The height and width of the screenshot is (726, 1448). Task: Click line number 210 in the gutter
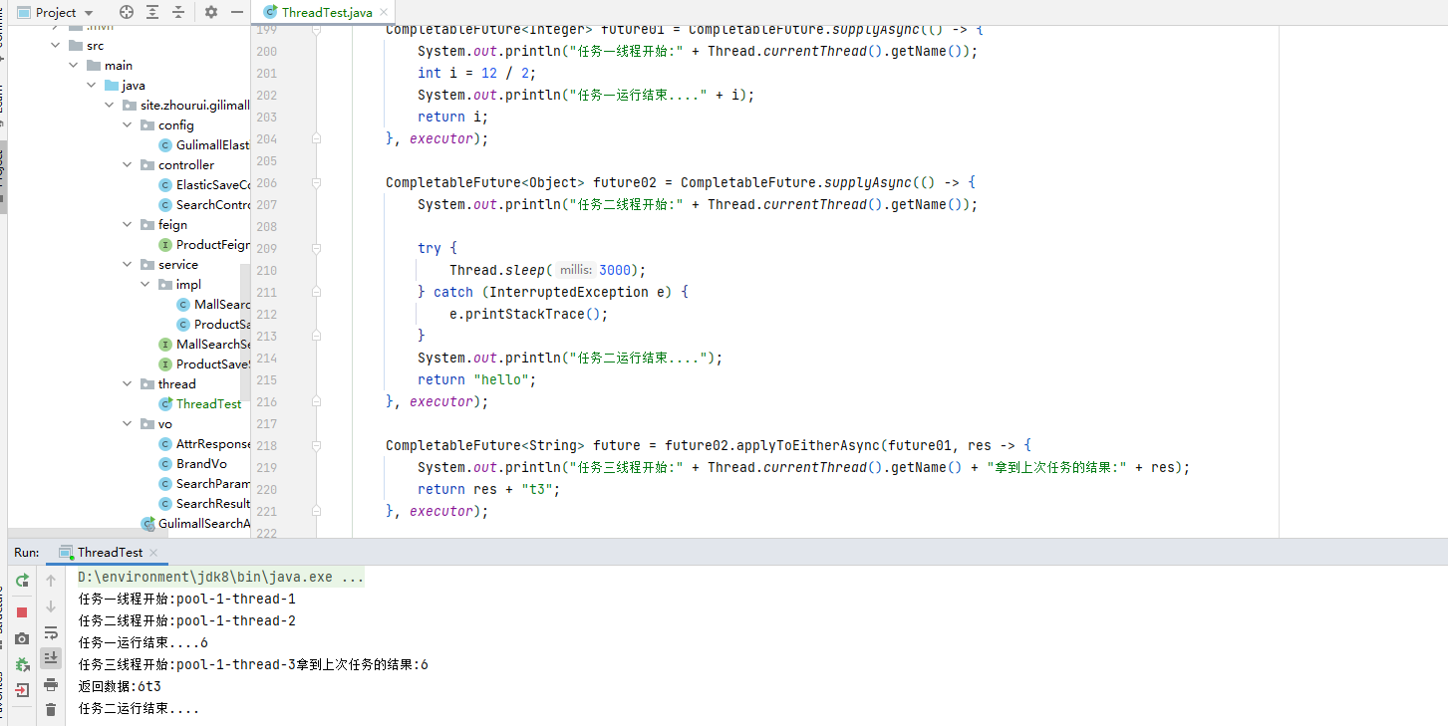pyautogui.click(x=266, y=270)
